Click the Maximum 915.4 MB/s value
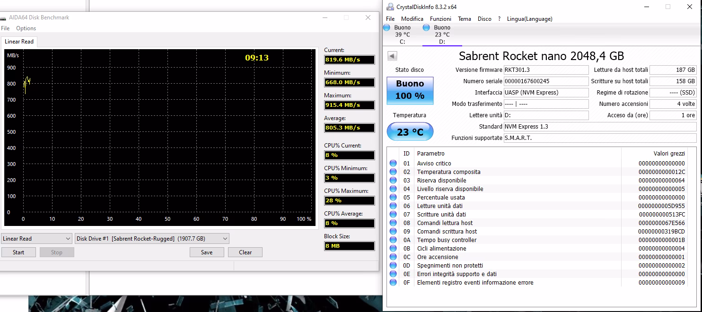 point(350,105)
